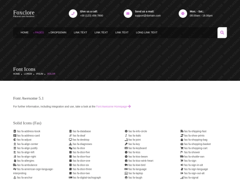The height and width of the screenshot is (180, 240).
Task: Click the fa-address-book icon
Action: click(x=15, y=131)
